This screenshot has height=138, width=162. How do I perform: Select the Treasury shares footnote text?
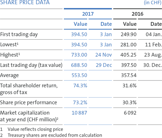click(x=55, y=135)
